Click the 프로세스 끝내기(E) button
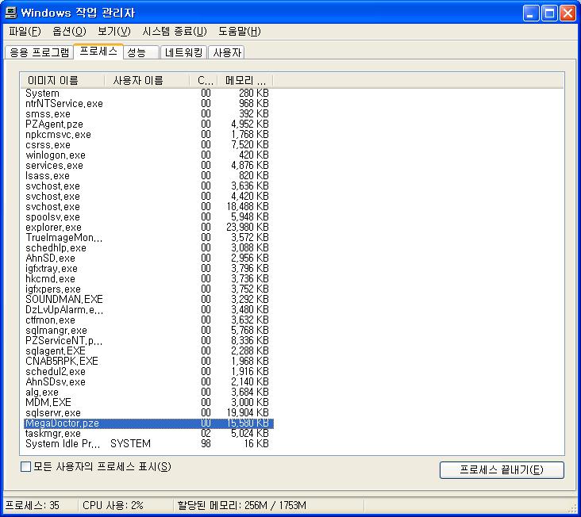581x517 pixels. [x=502, y=469]
